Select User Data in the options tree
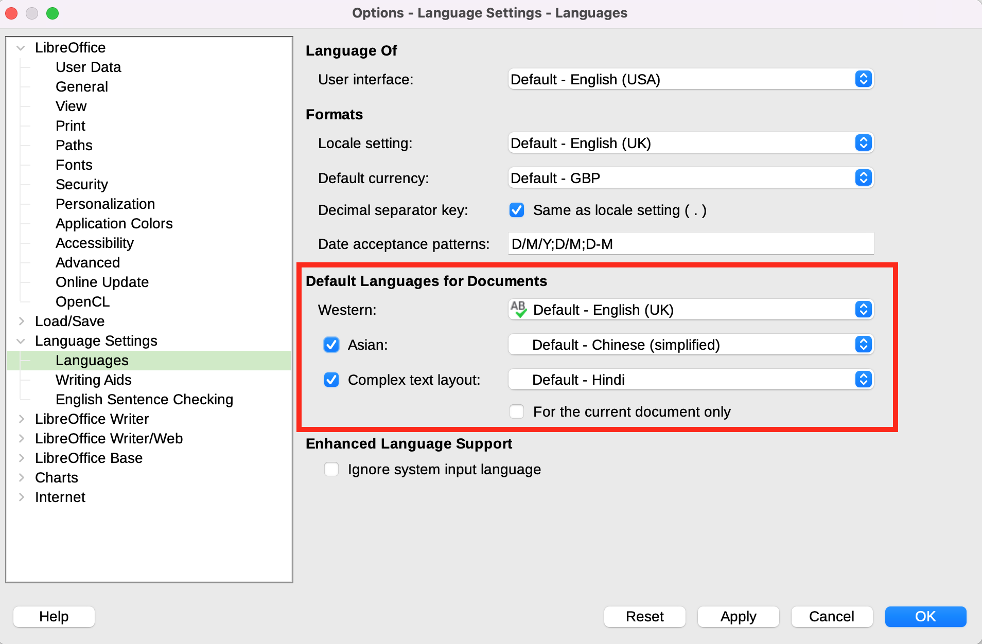The image size is (982, 644). (88, 67)
